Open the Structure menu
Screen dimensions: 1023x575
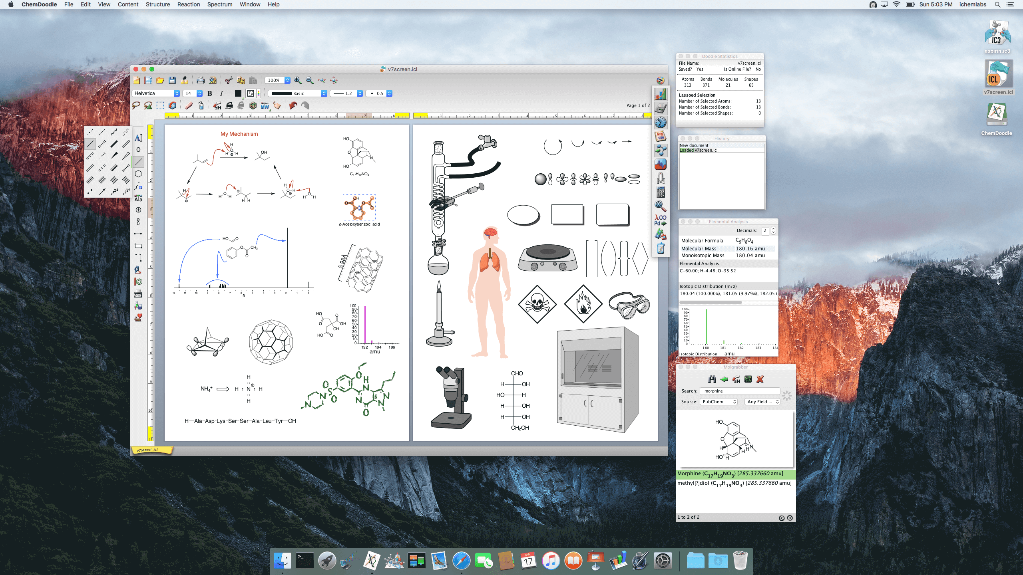click(x=158, y=4)
